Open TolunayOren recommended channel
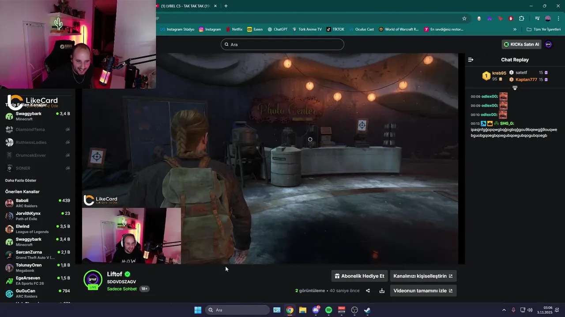 [x=38, y=268]
